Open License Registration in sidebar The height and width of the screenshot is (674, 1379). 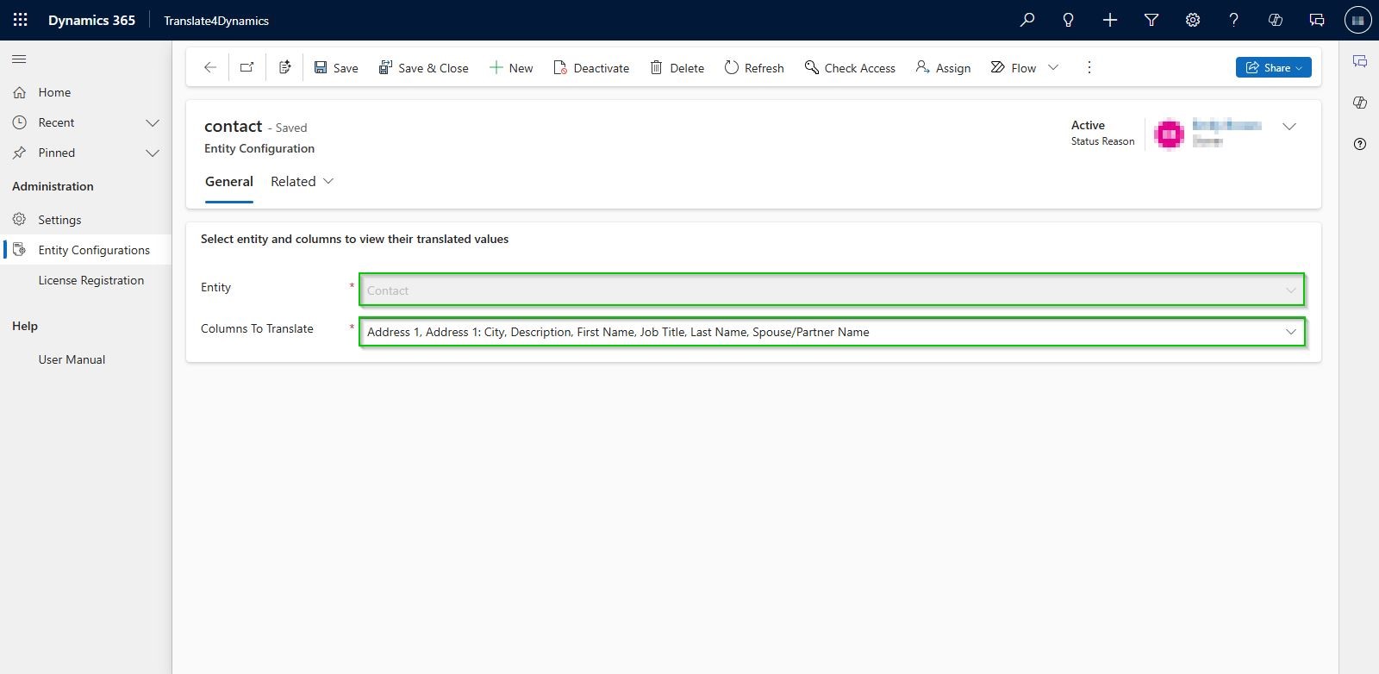point(90,280)
